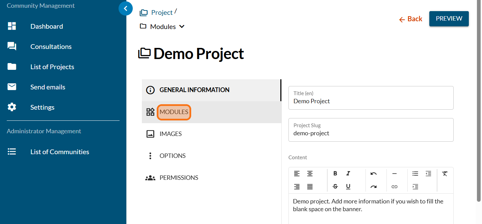This screenshot has width=482, height=224.
Task: Go back using the Back link
Action: pos(411,19)
